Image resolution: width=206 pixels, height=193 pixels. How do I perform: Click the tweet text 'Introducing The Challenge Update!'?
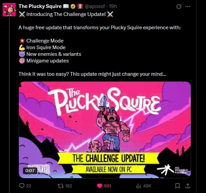[66, 14]
